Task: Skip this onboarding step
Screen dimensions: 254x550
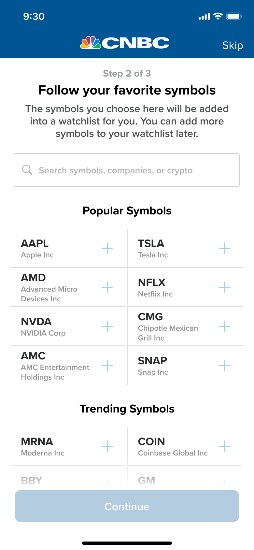Action: click(233, 45)
